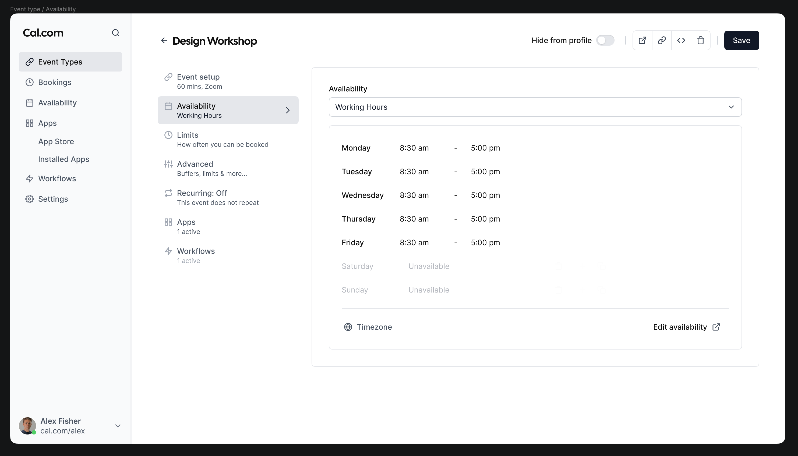Delete event with trash icon

coord(701,40)
